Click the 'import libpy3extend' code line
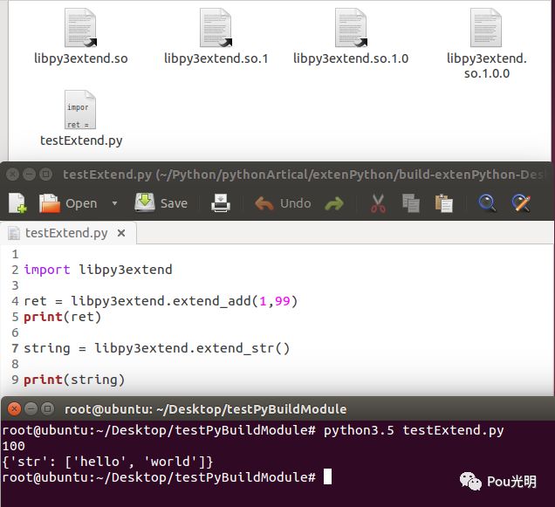555x507 pixels. (98, 270)
